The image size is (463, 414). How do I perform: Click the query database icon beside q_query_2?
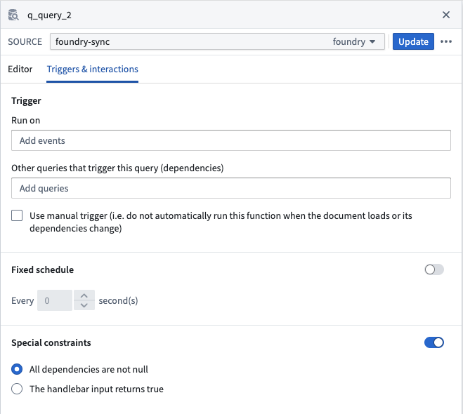pos(13,15)
